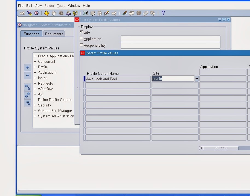Click the horizontal scrollbar left arrow

[201, 148]
